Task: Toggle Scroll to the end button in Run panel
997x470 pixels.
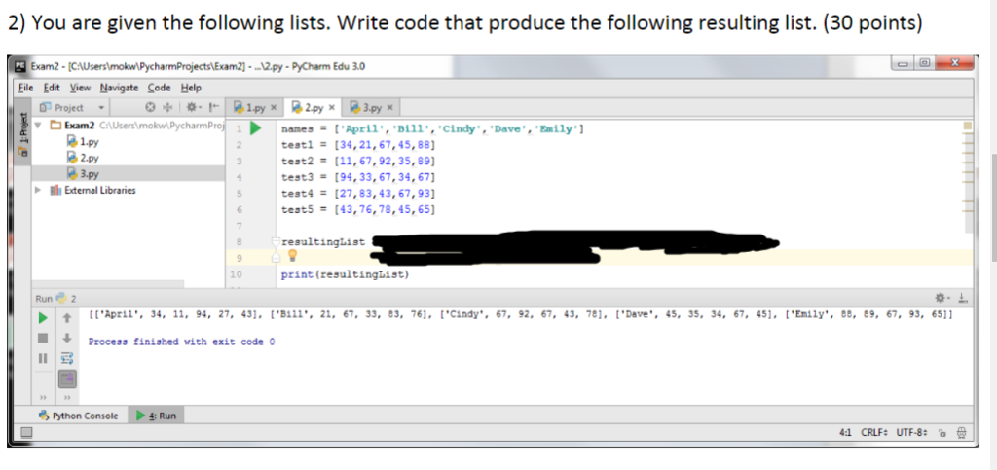Action: pos(67,380)
